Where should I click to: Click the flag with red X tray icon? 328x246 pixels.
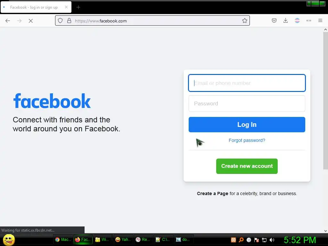[x=257, y=240]
